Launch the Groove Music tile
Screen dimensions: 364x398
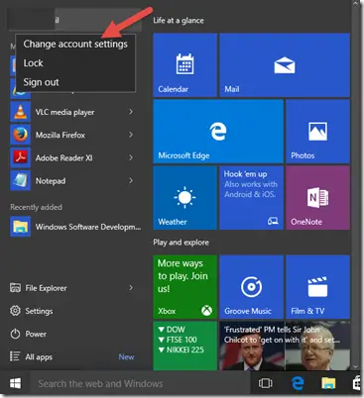[x=252, y=287]
